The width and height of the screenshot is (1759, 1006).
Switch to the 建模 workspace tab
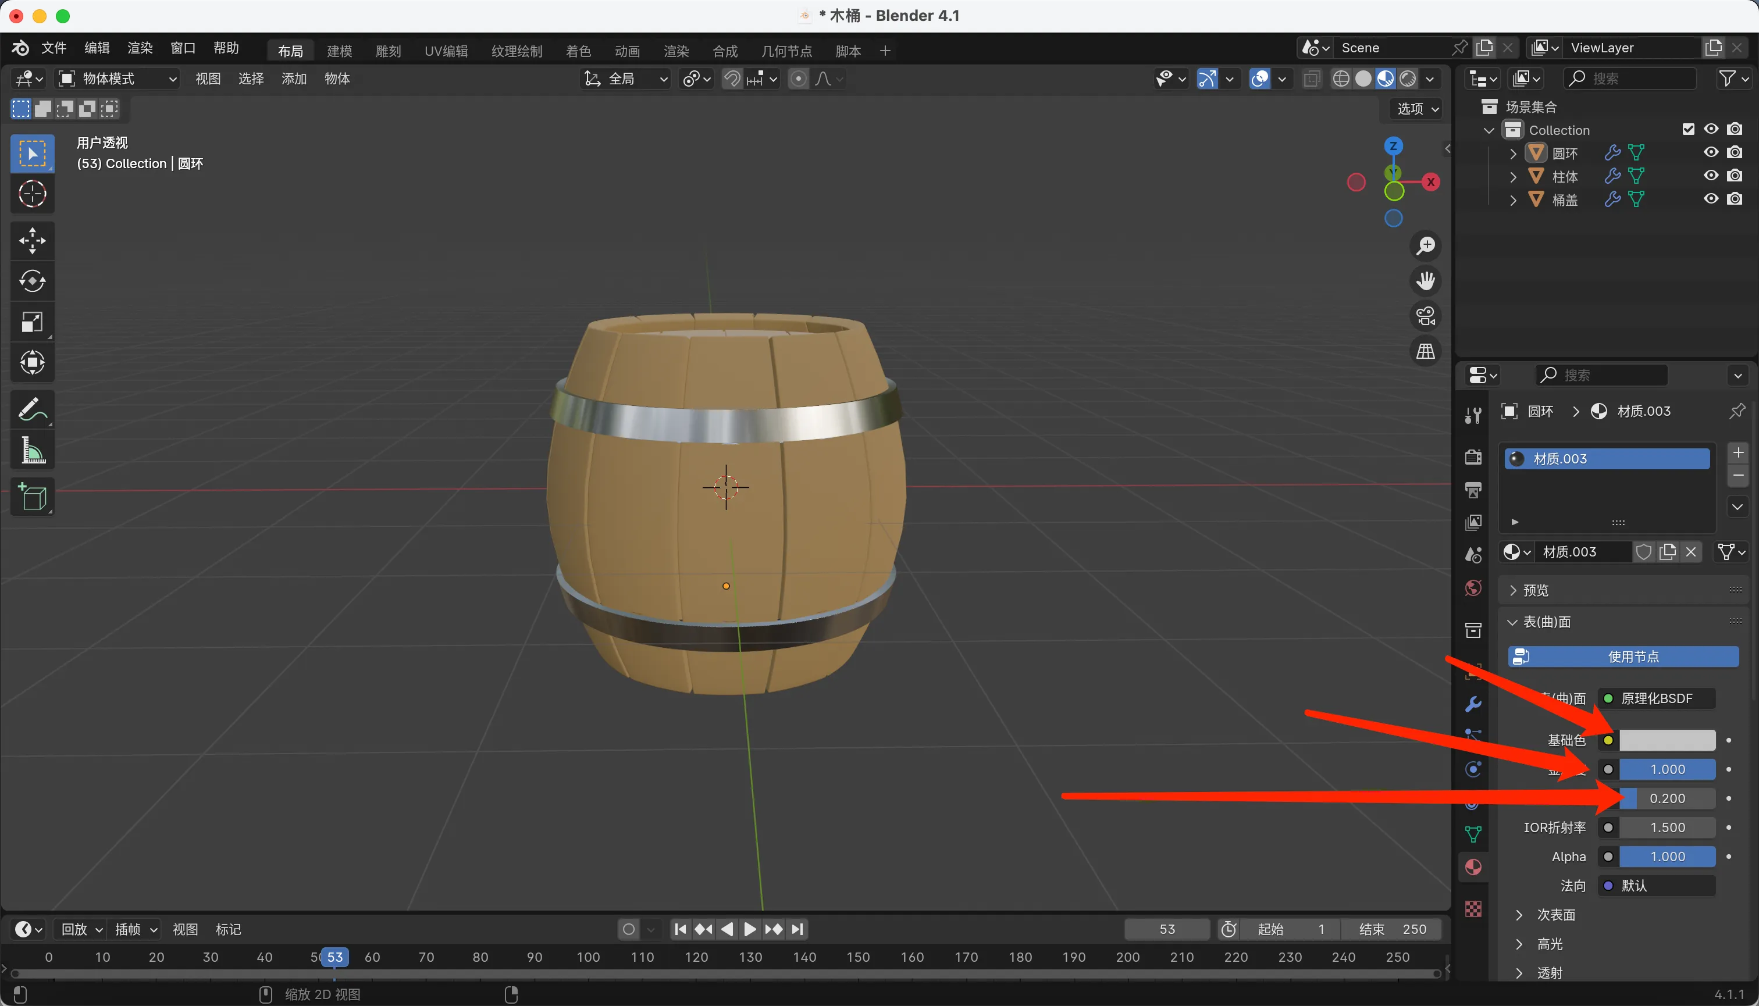(x=339, y=51)
